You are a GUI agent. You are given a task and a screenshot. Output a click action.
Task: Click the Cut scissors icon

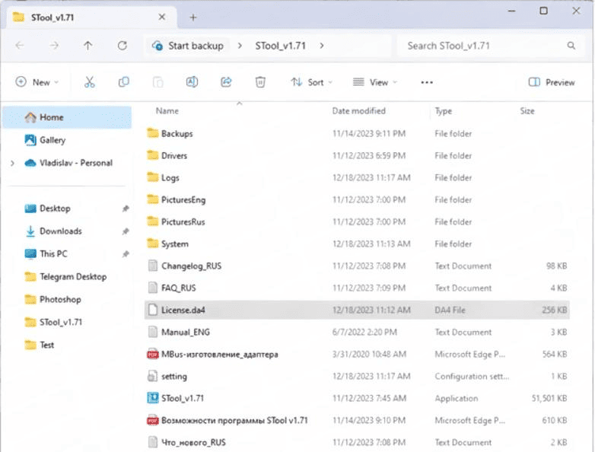tap(90, 82)
